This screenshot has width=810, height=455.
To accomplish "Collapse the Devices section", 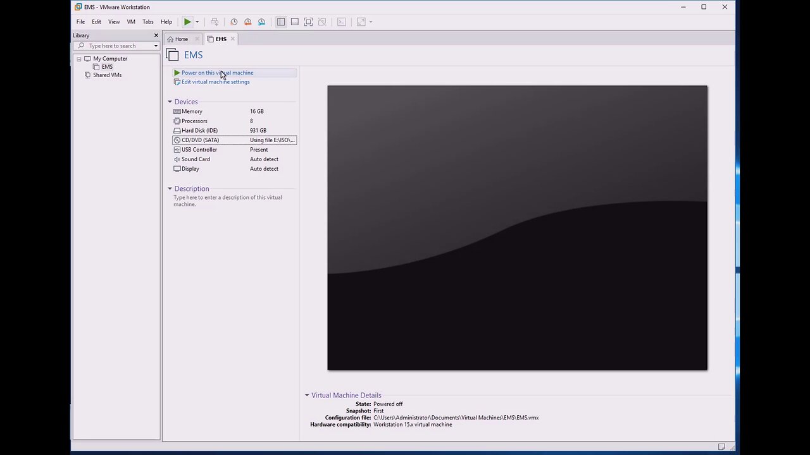I will pyautogui.click(x=170, y=102).
